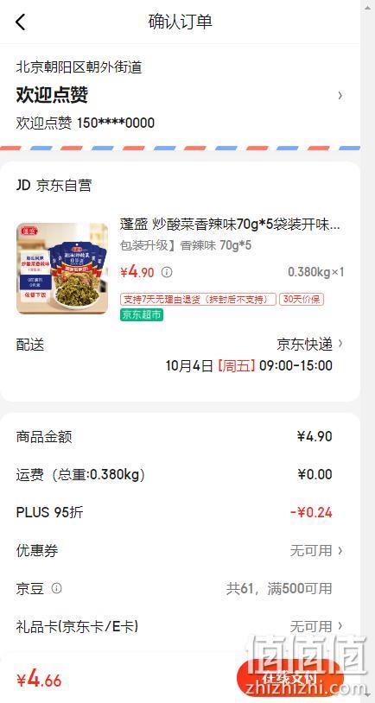Tap the 支持7天无理由退货 tag

[x=198, y=300]
